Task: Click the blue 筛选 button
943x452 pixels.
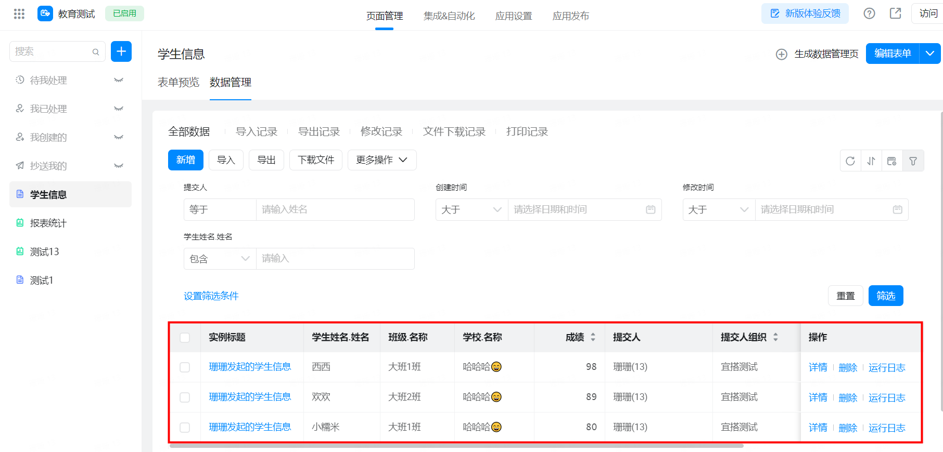Action: (x=886, y=296)
